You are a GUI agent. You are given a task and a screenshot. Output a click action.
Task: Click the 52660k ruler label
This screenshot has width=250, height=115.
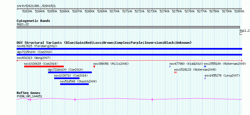point(65,11)
